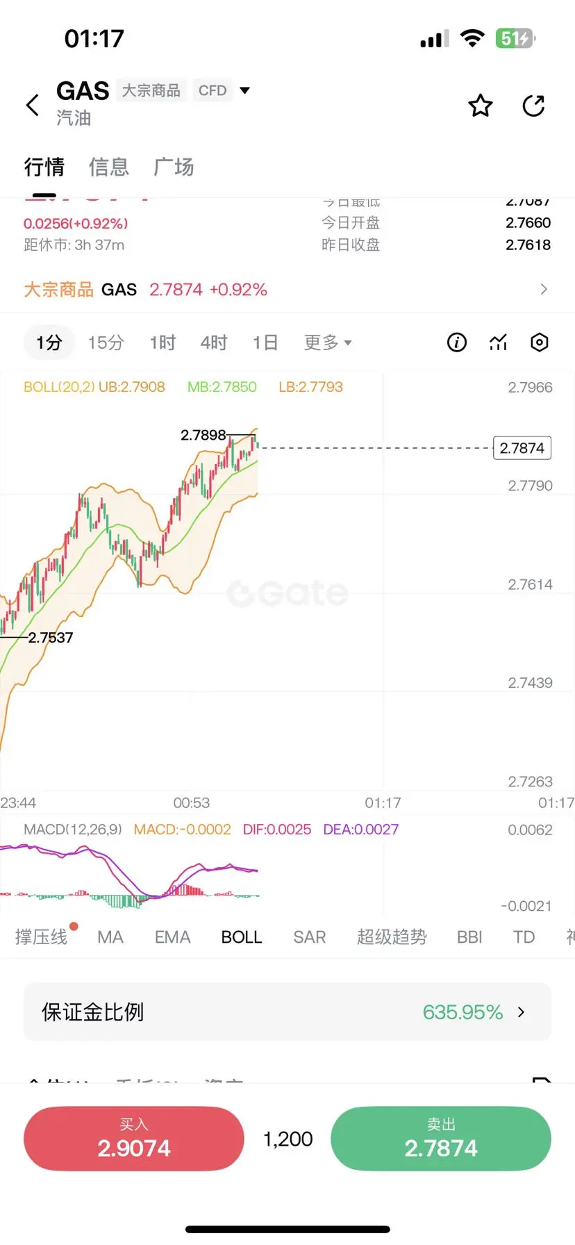
Task: Toggle the BOLL indicator
Action: [242, 937]
